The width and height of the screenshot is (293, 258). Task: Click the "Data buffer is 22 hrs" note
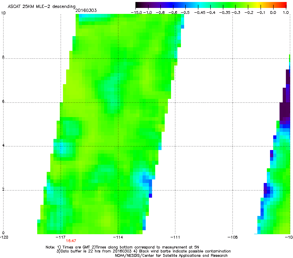click(143, 251)
